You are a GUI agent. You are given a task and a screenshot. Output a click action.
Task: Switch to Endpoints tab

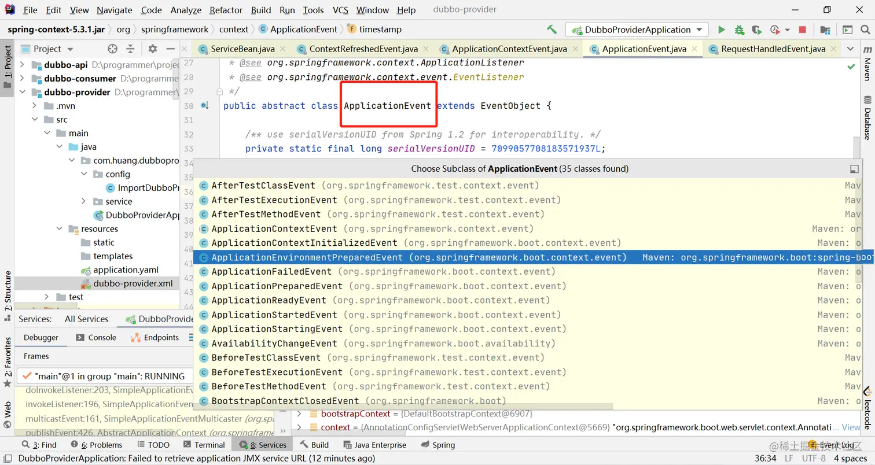(x=155, y=337)
